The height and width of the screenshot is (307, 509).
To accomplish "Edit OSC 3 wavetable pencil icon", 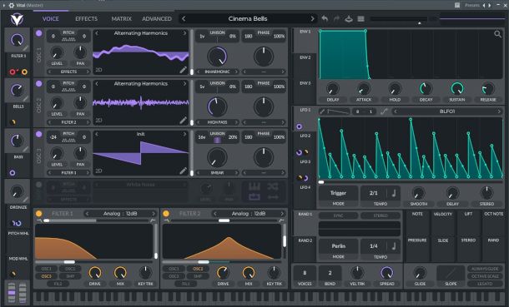I will [x=183, y=171].
